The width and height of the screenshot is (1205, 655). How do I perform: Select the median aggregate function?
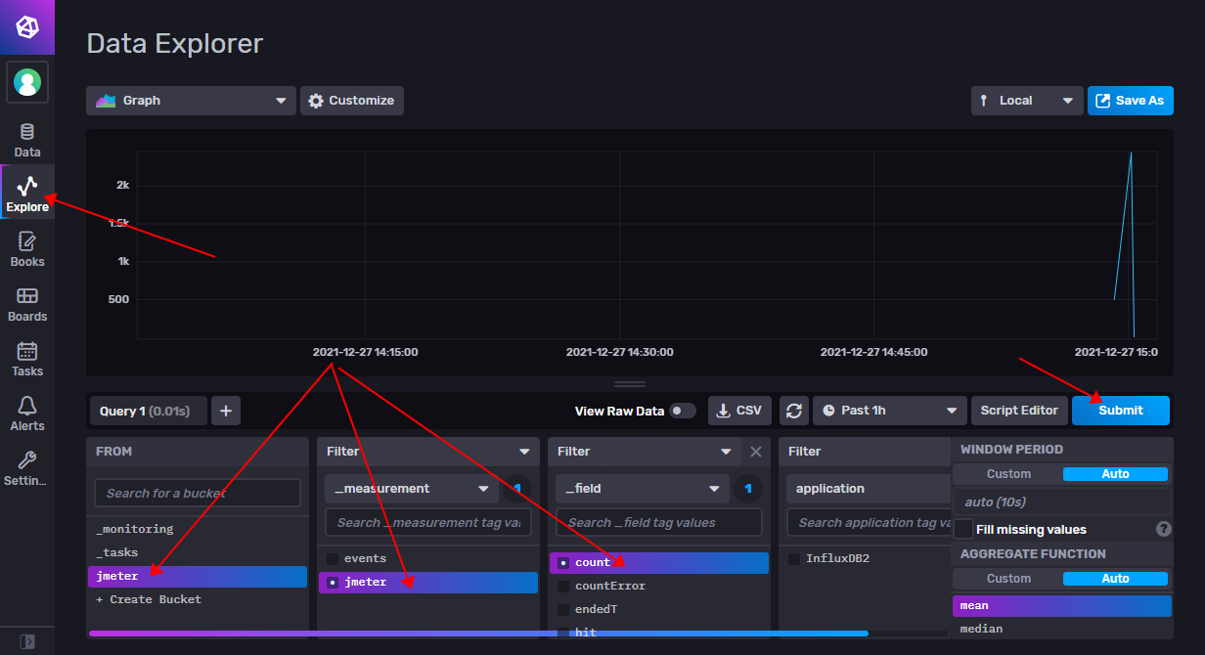pyautogui.click(x=1061, y=630)
